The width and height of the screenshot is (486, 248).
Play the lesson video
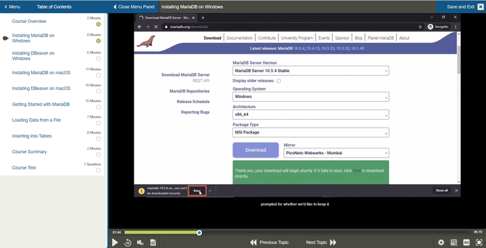tap(115, 242)
